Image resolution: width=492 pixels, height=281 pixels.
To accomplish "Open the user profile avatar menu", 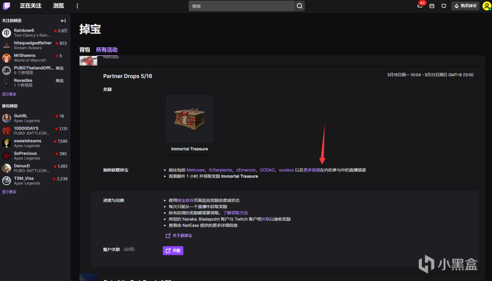I will pyautogui.click(x=487, y=6).
